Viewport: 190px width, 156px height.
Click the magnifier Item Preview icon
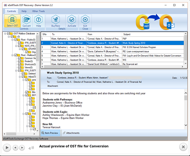coord(43,133)
